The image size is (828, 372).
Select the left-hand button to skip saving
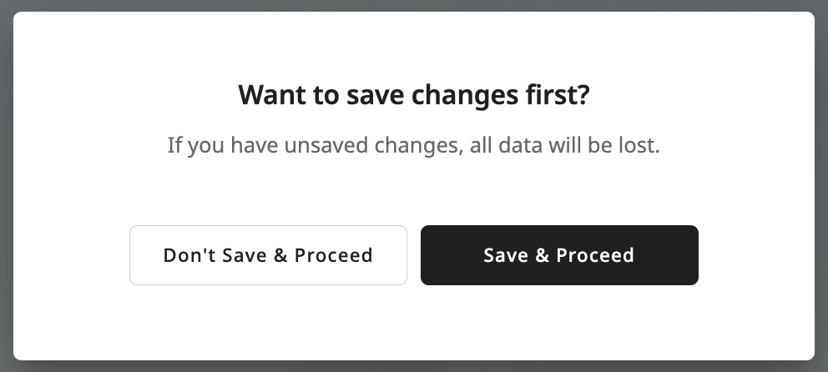tap(268, 255)
